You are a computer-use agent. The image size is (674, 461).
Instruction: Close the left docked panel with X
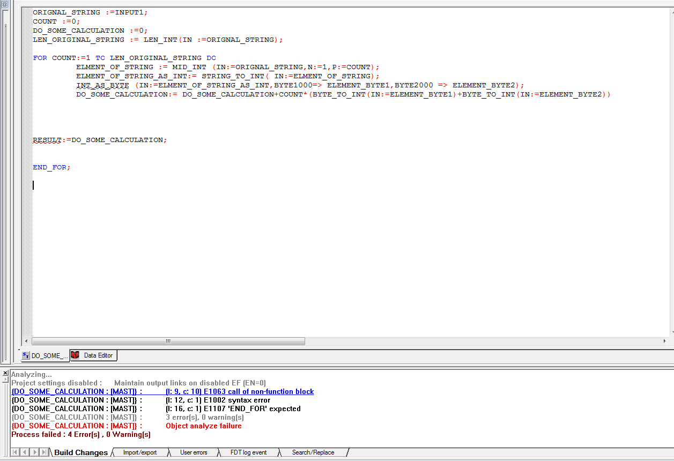click(x=4, y=4)
